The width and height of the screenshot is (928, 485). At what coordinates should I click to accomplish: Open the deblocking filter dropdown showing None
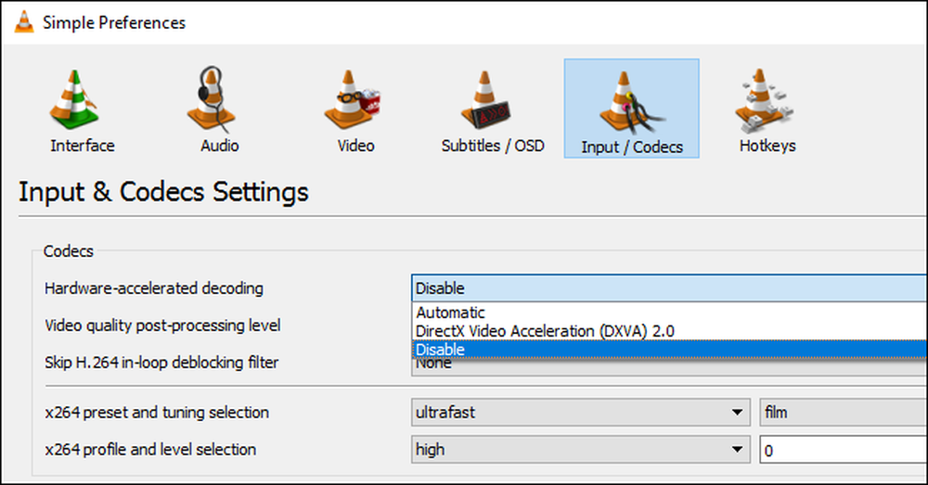[669, 367]
